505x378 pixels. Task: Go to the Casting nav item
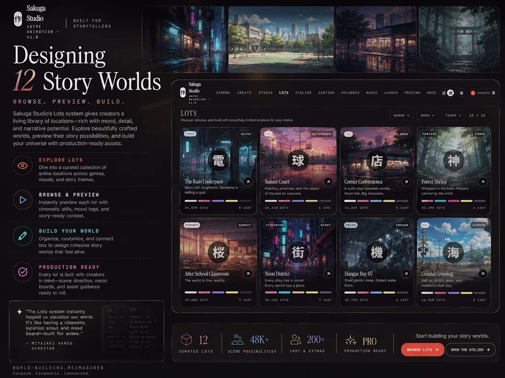326,93
